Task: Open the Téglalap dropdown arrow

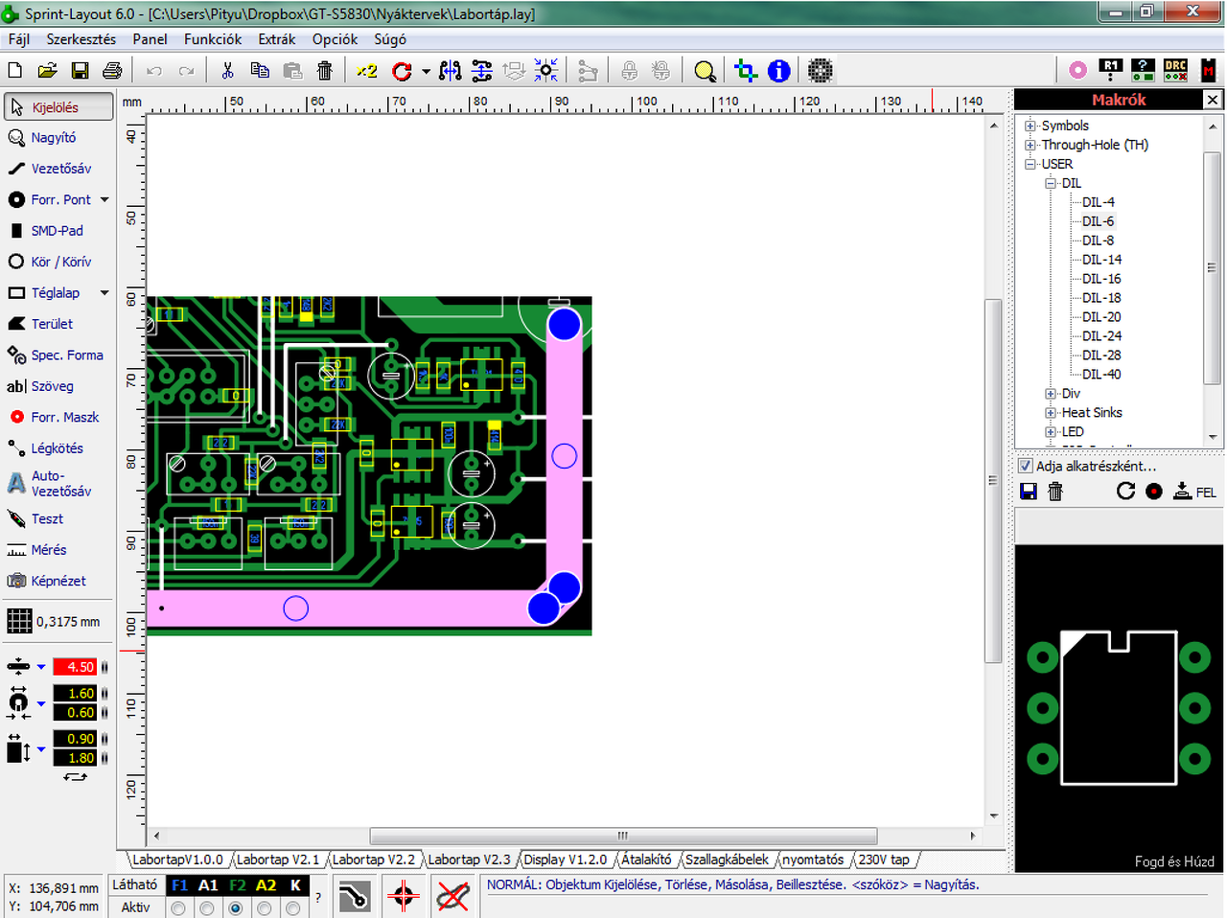Action: click(x=104, y=293)
